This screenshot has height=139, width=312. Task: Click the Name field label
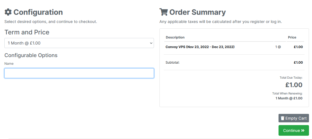tap(9, 64)
